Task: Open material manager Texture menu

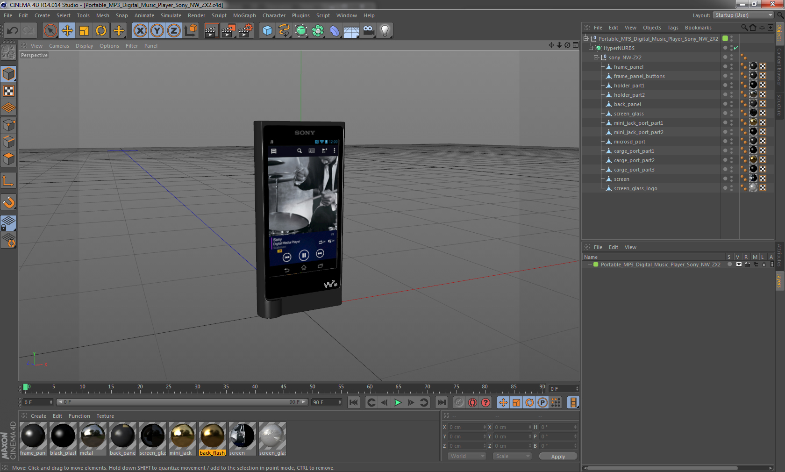Action: (105, 416)
